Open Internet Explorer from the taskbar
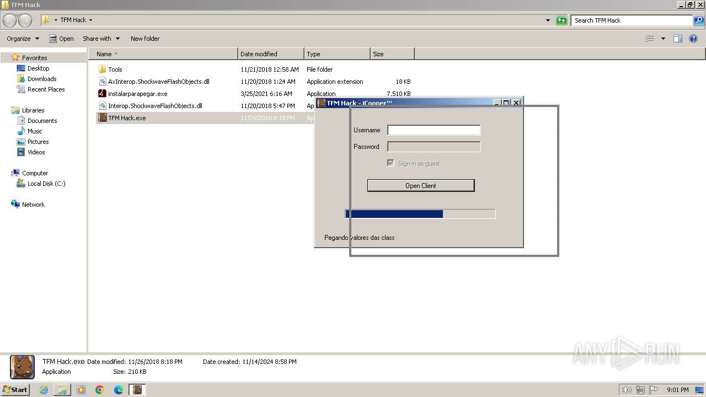 [44, 390]
